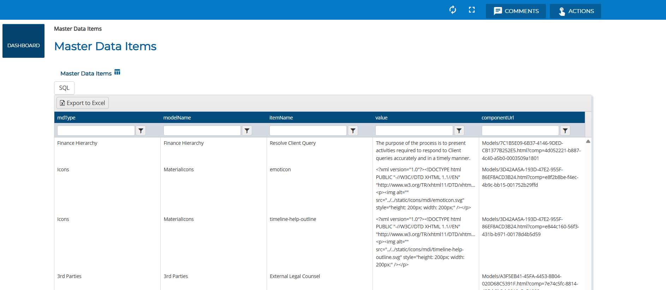Sort by the mdType column header
Viewport: 666px width, 290px height.
[x=66, y=118]
